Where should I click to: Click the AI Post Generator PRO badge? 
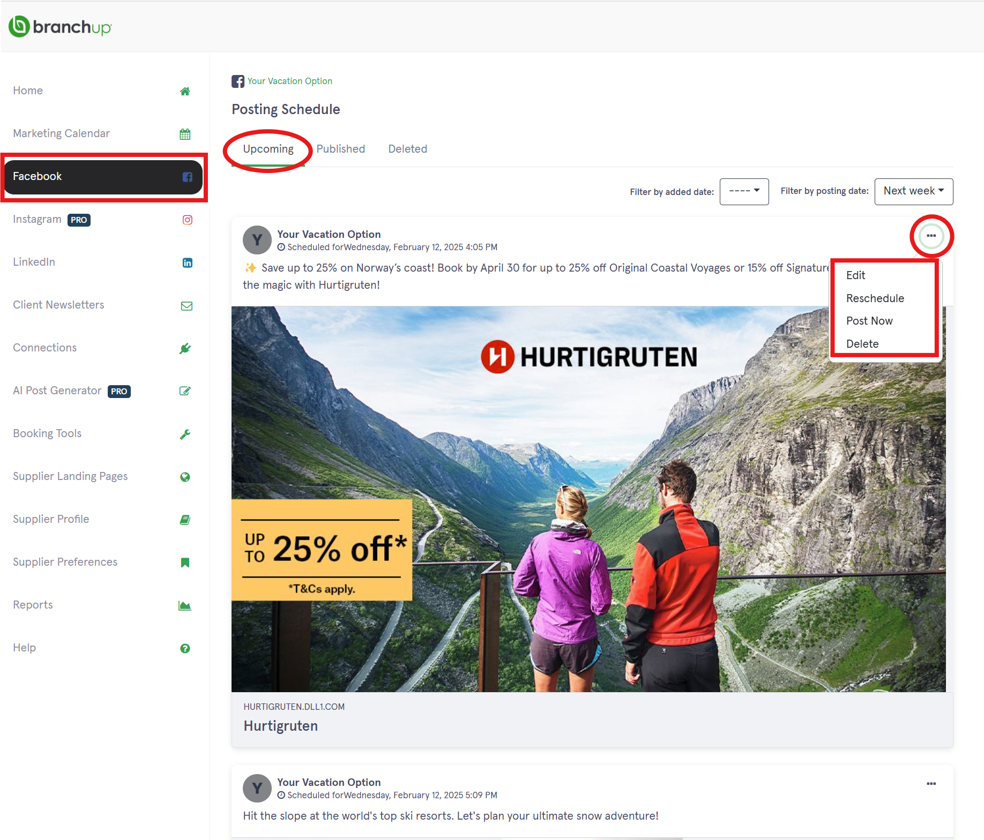pos(119,392)
